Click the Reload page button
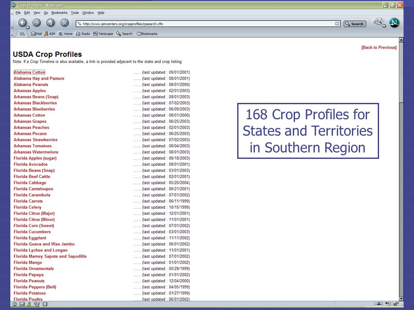This screenshot has height=310, width=414. click(x=50, y=23)
